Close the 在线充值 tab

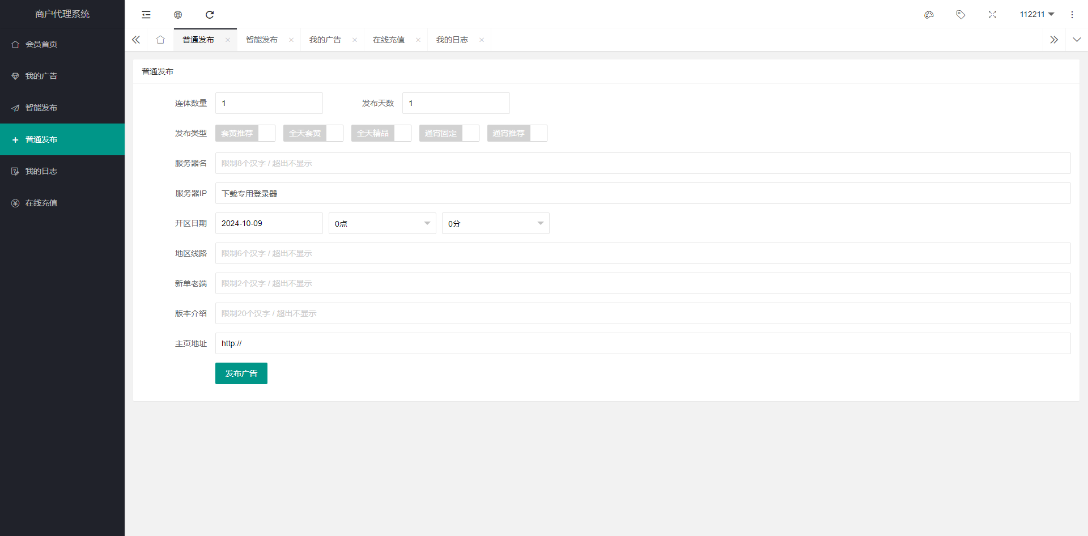click(418, 40)
